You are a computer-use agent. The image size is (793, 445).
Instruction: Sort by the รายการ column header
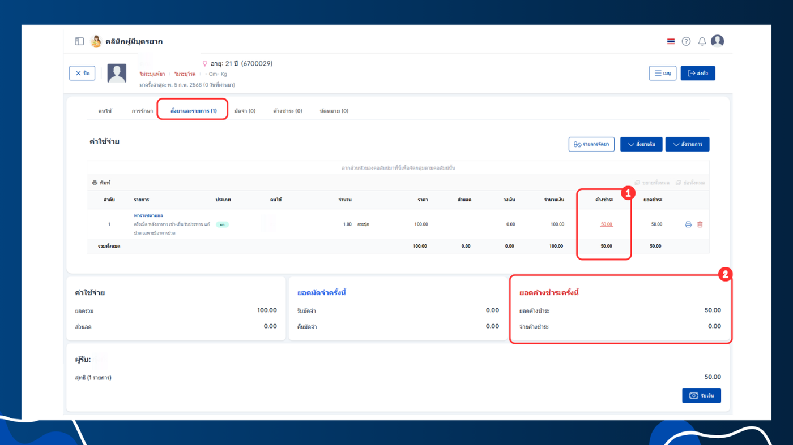[x=142, y=200]
